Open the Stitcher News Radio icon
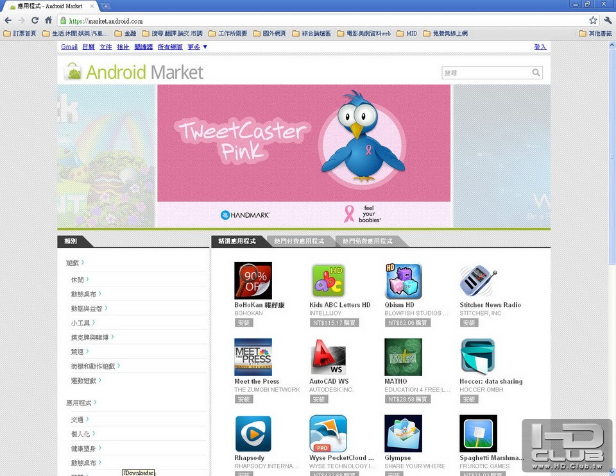616x476 pixels. 478,281
